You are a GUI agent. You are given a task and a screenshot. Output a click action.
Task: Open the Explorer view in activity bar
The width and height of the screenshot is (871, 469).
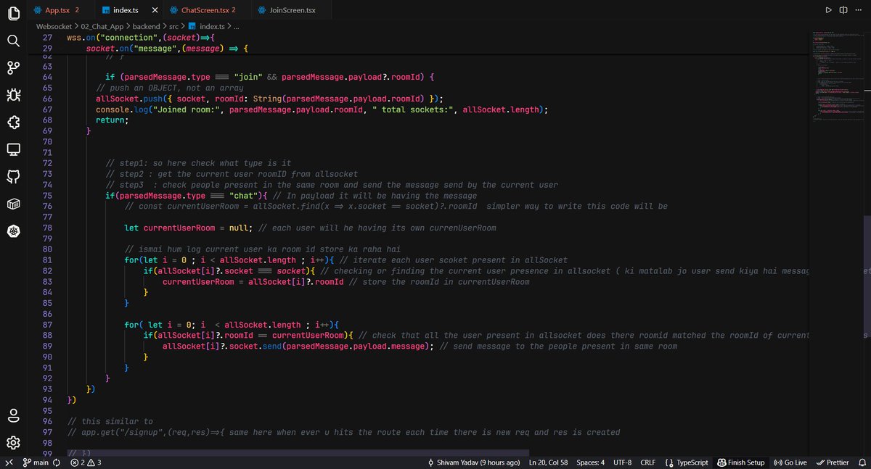[13, 13]
